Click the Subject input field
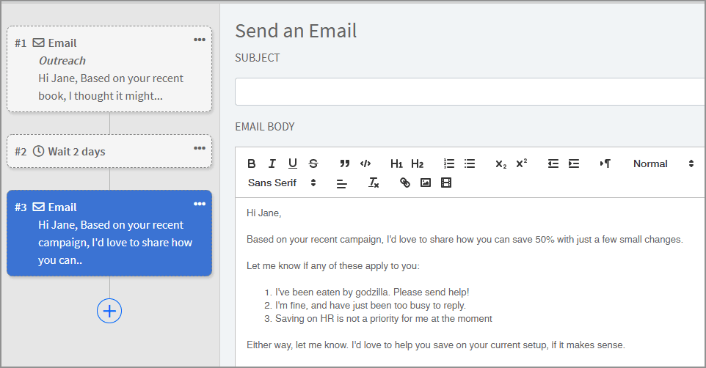The image size is (706, 368). click(x=470, y=92)
